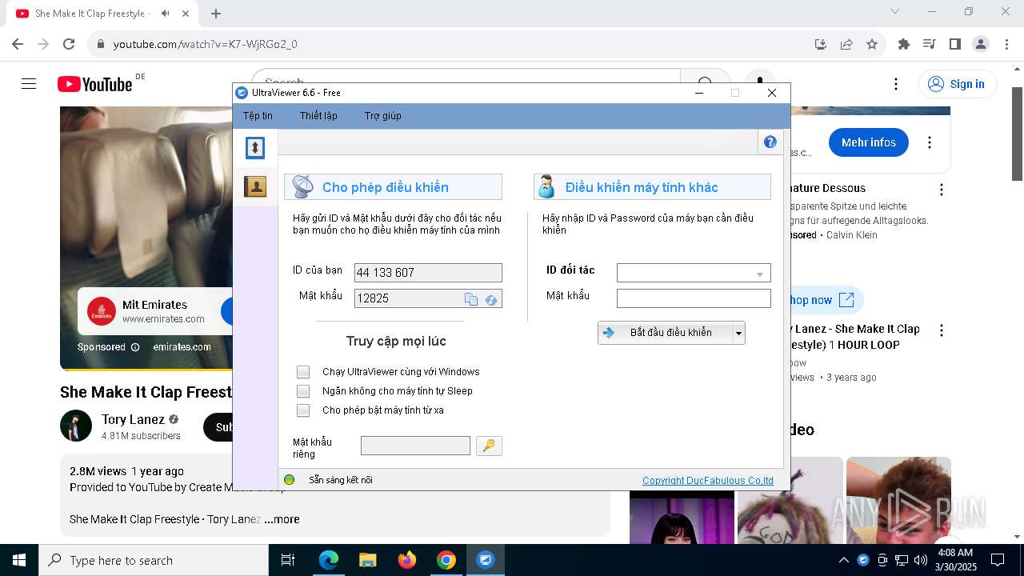Click the taskbar clock showing 4:08 AM
The height and width of the screenshot is (576, 1024).
(x=954, y=560)
